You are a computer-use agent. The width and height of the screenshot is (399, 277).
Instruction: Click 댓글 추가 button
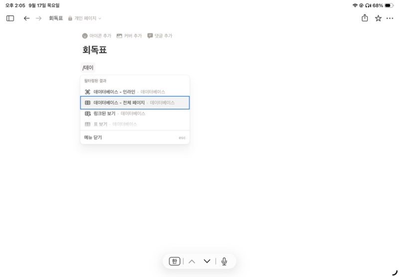tap(160, 36)
